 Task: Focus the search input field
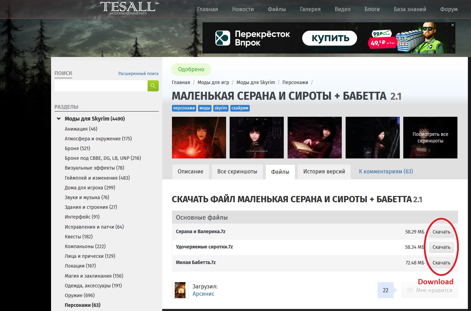point(101,86)
